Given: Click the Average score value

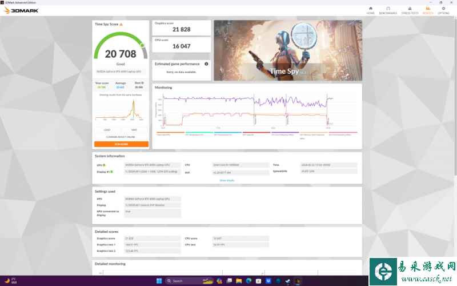Looking at the screenshot, I should (121, 88).
